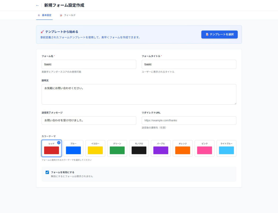Select the オレンジ color theme
Screen dimensions: 278x213
coord(182,148)
